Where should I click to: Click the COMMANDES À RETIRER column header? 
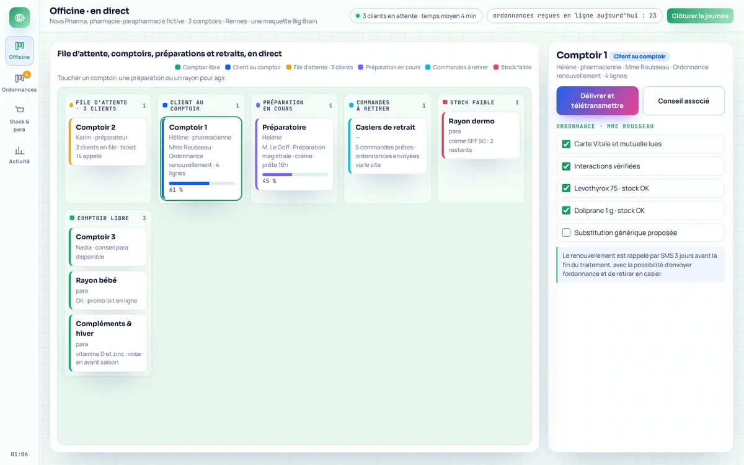(387, 105)
